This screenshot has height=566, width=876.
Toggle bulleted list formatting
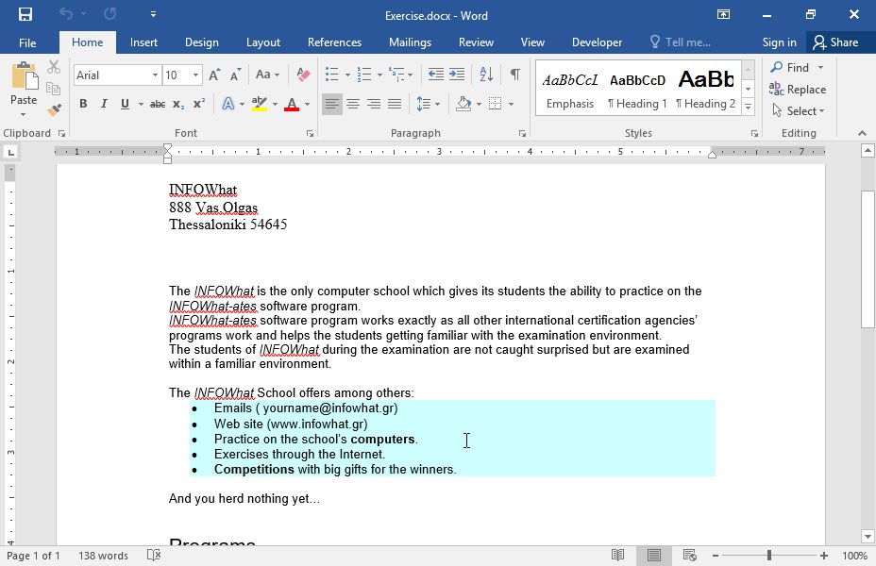[332, 75]
